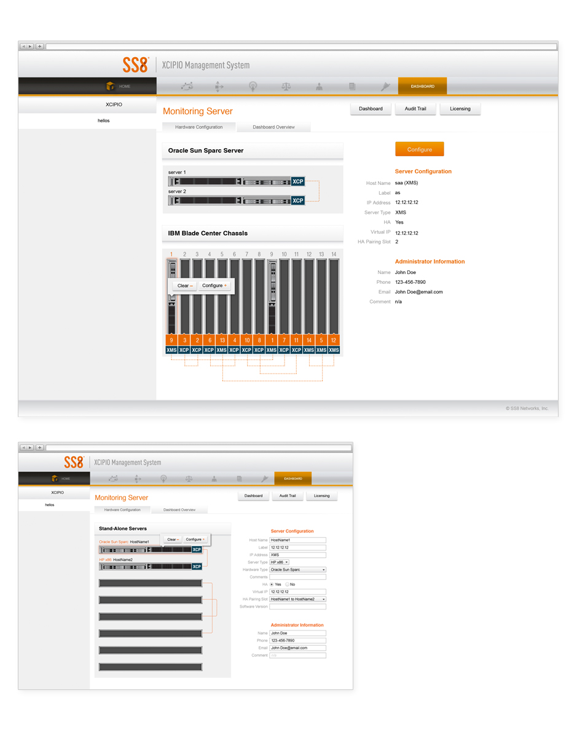Click the browser plus button in the Stand-Alone Servers window
The height and width of the screenshot is (741, 577).
coord(39,447)
